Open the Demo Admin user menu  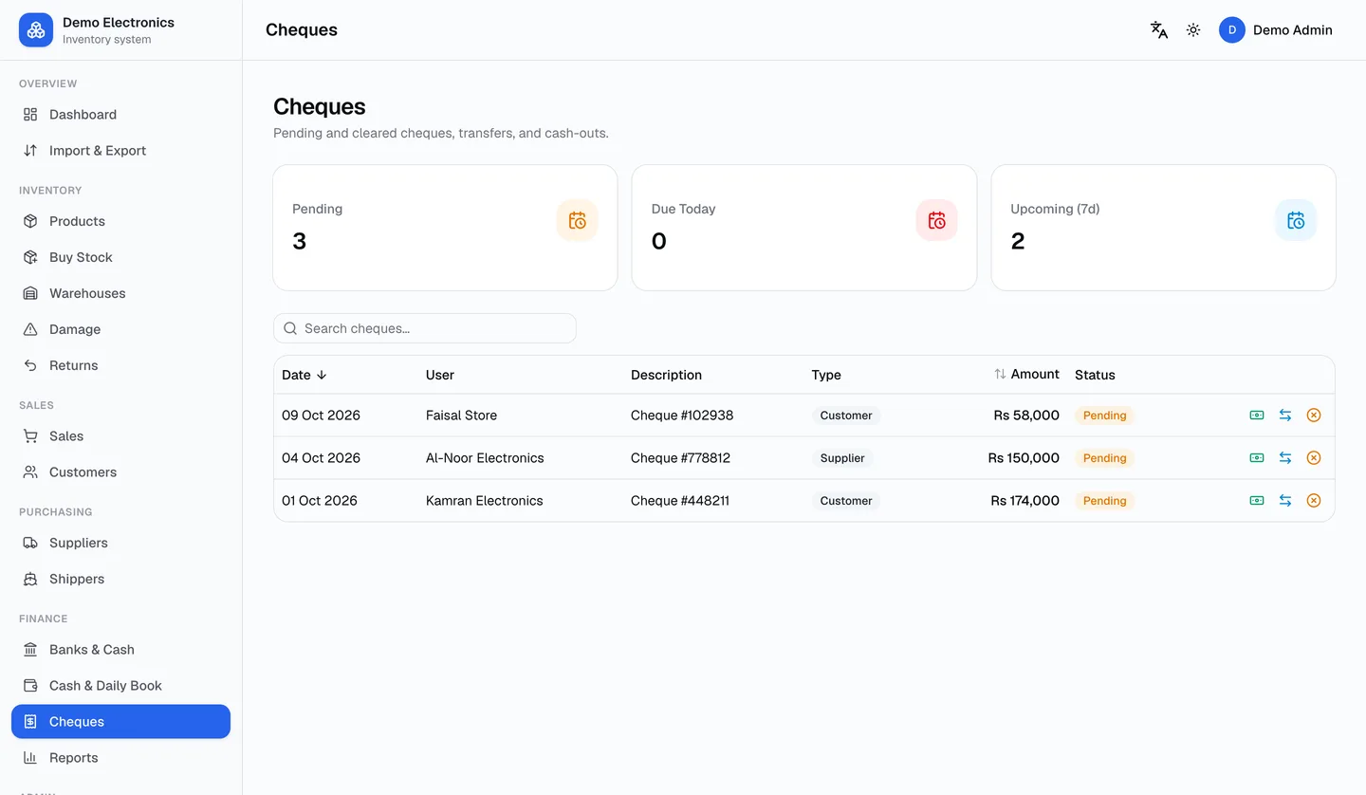tap(1276, 30)
